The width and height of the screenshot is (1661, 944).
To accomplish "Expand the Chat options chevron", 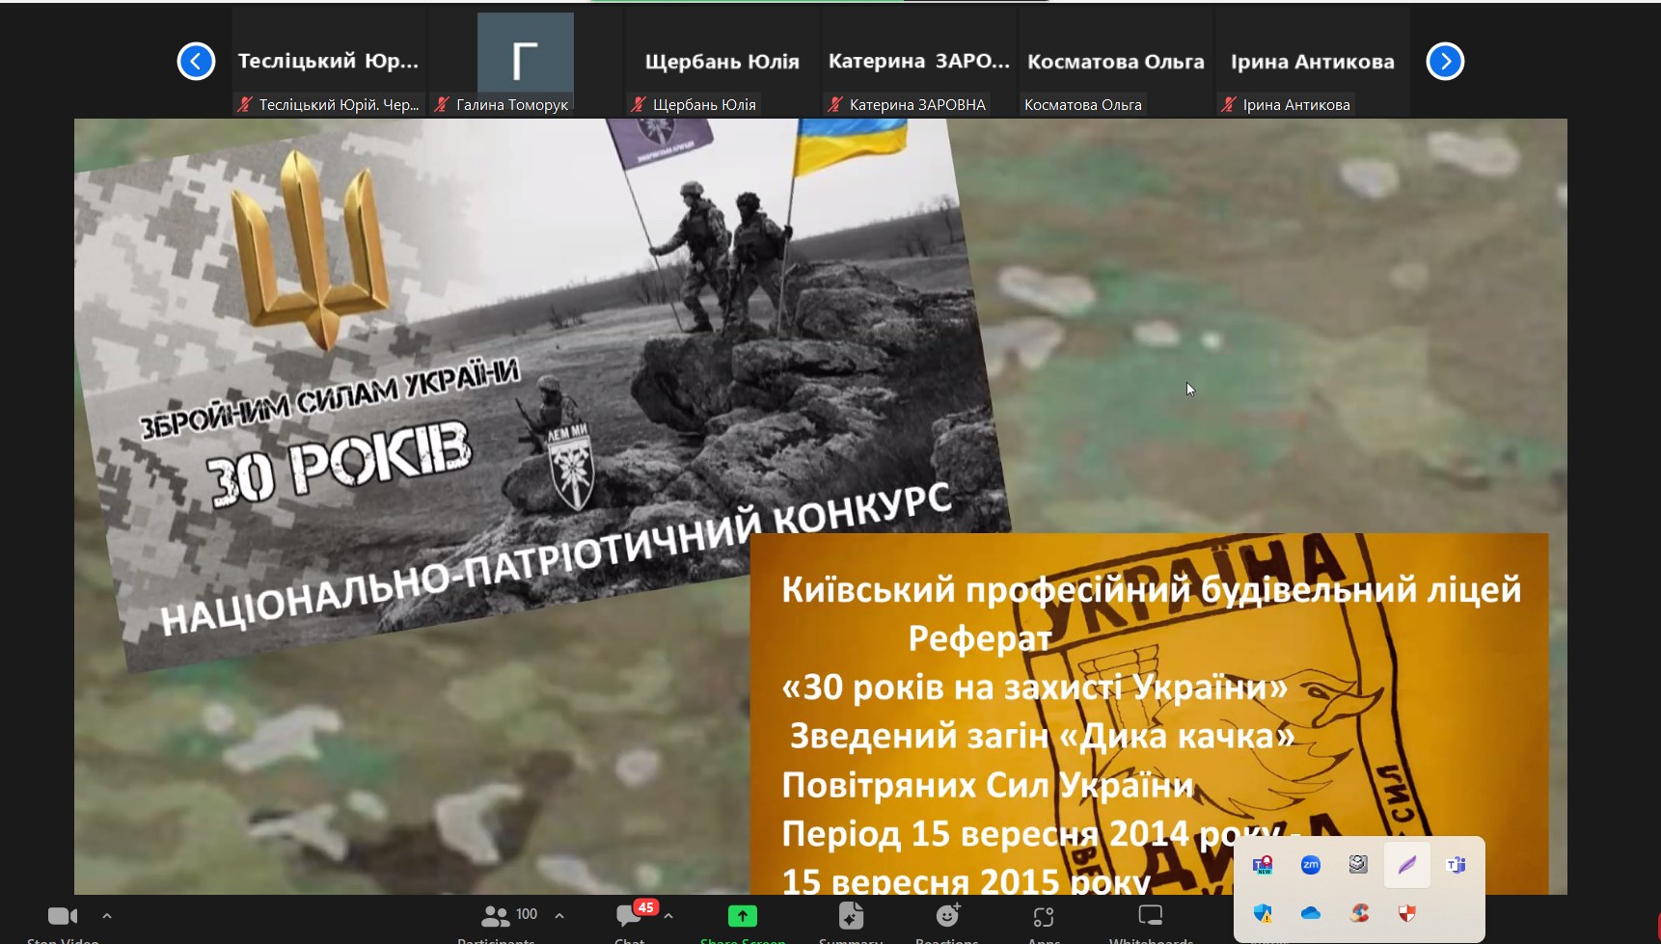I will coord(668,916).
